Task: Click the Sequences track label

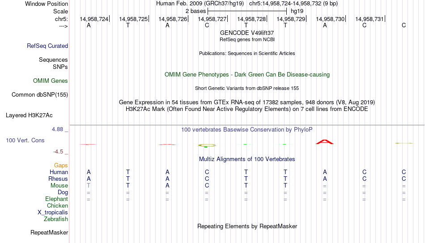Action: [53, 60]
